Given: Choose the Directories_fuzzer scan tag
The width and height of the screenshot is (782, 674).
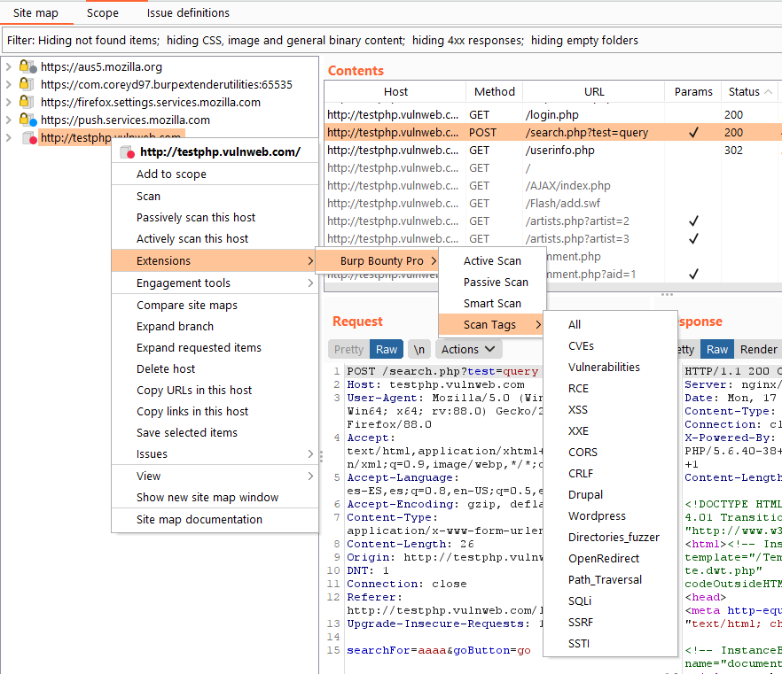Looking at the screenshot, I should tap(610, 537).
